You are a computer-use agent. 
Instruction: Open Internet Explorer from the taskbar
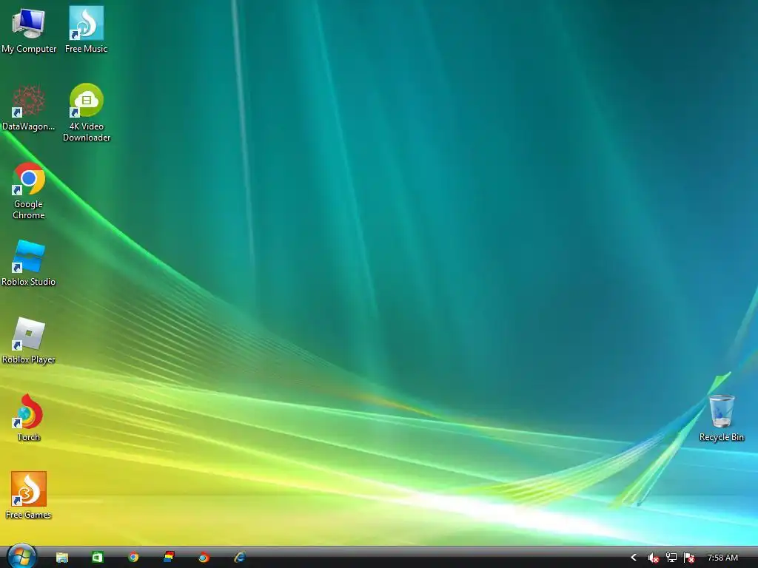(239, 558)
